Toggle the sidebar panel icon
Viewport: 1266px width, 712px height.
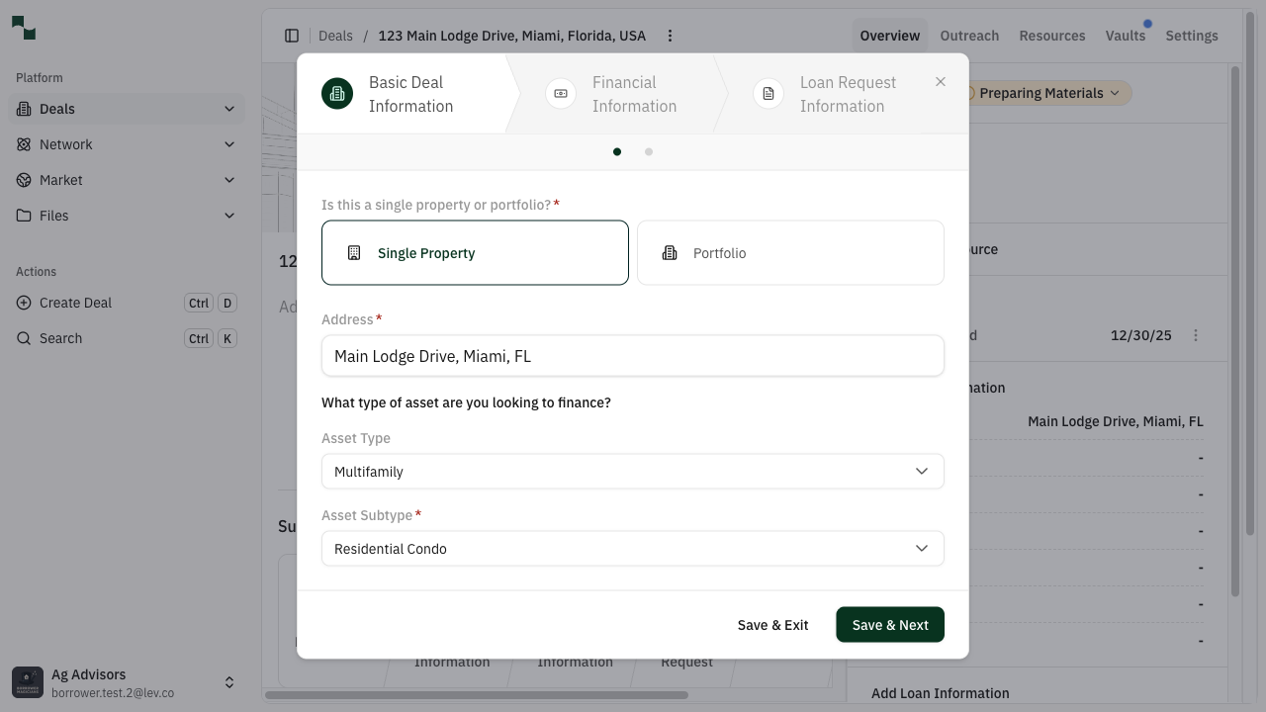pyautogui.click(x=292, y=35)
